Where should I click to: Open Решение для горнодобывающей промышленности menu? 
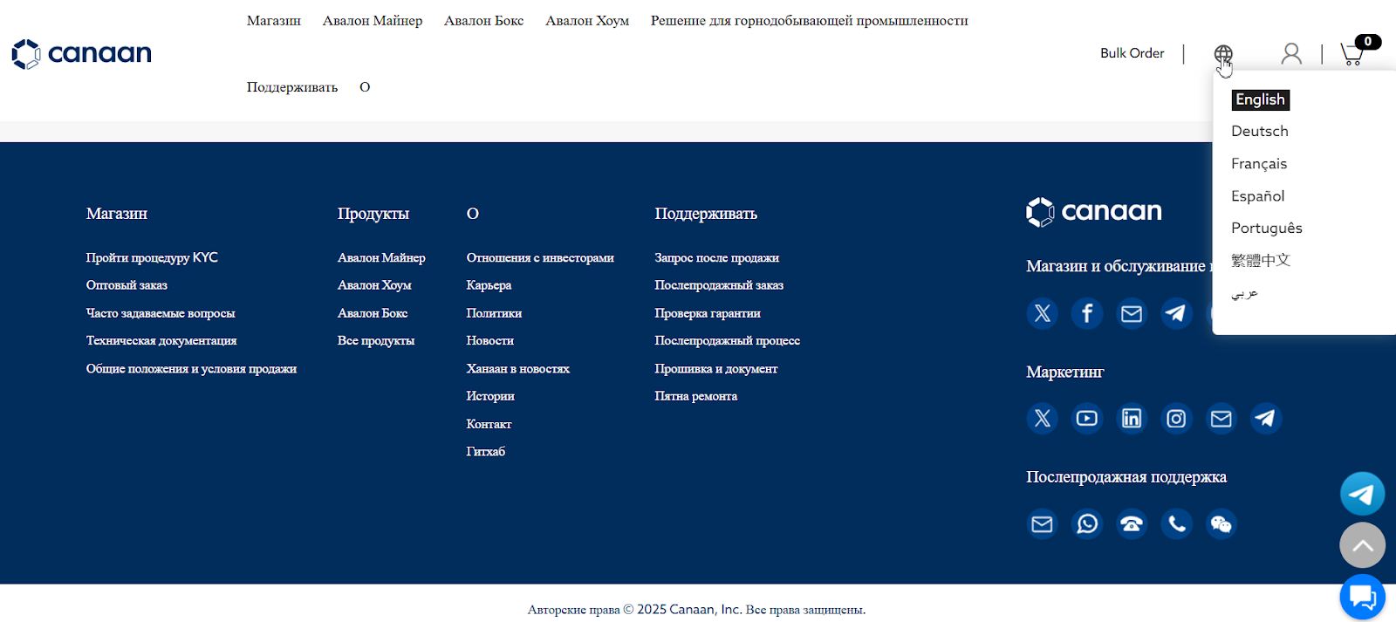coord(809,21)
